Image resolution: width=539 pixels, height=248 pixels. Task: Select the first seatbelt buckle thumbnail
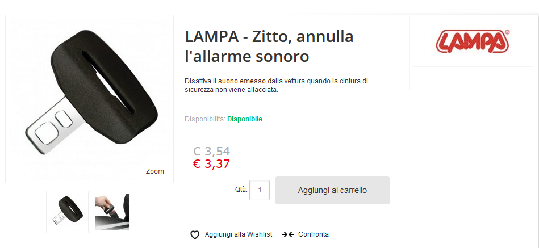coord(67,212)
